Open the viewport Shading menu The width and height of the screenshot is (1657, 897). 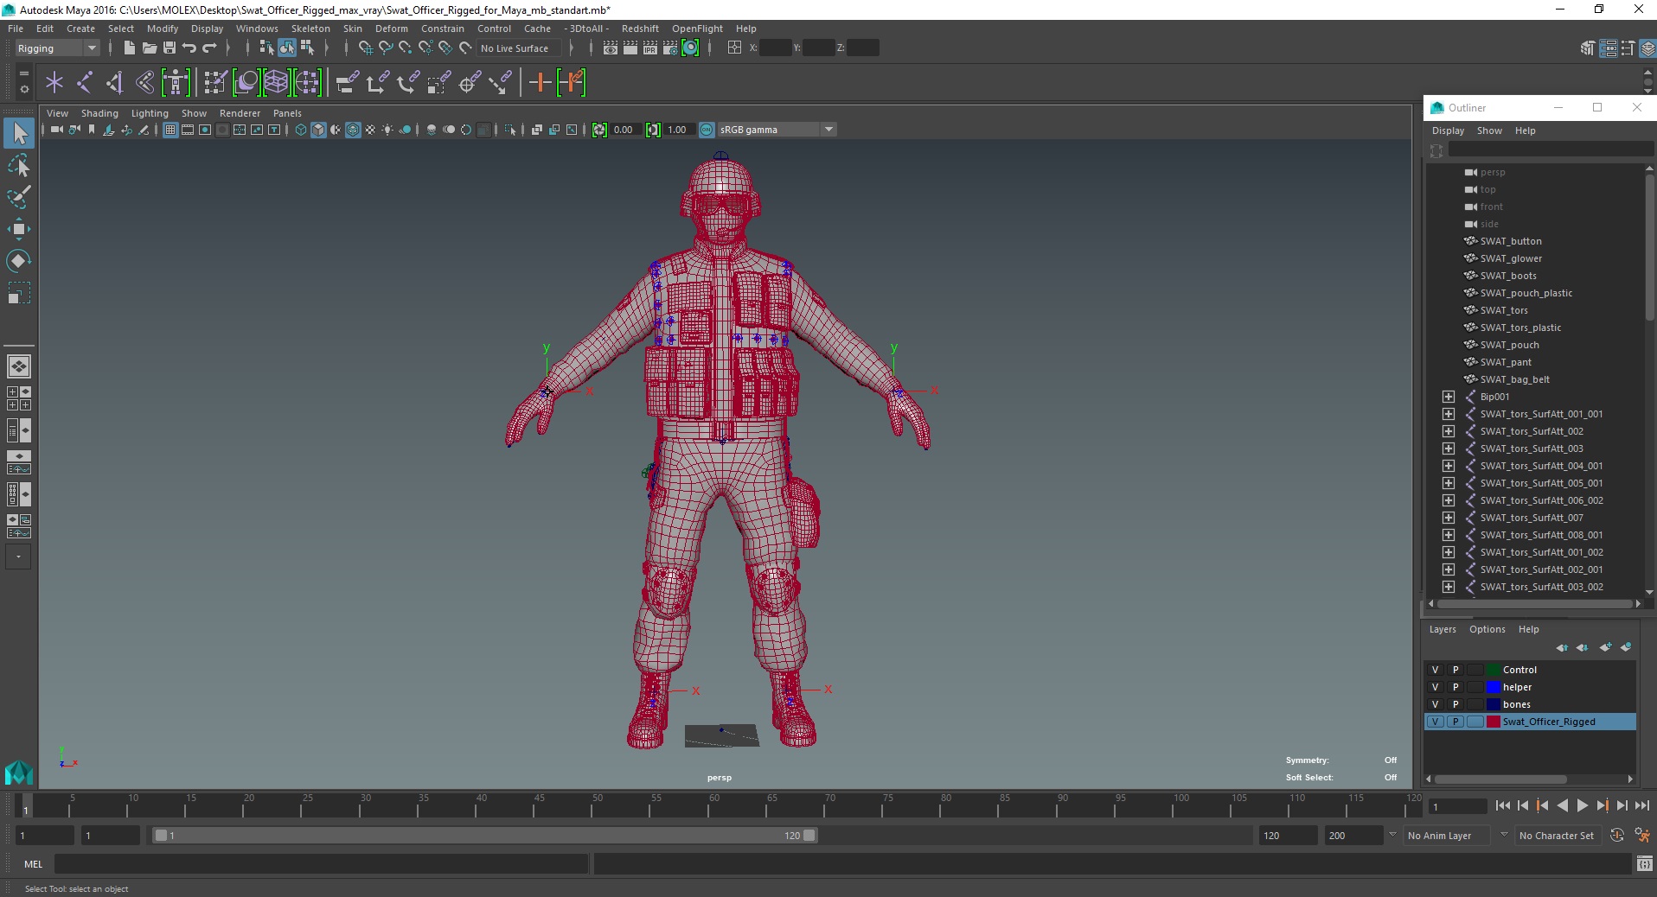coord(99,113)
